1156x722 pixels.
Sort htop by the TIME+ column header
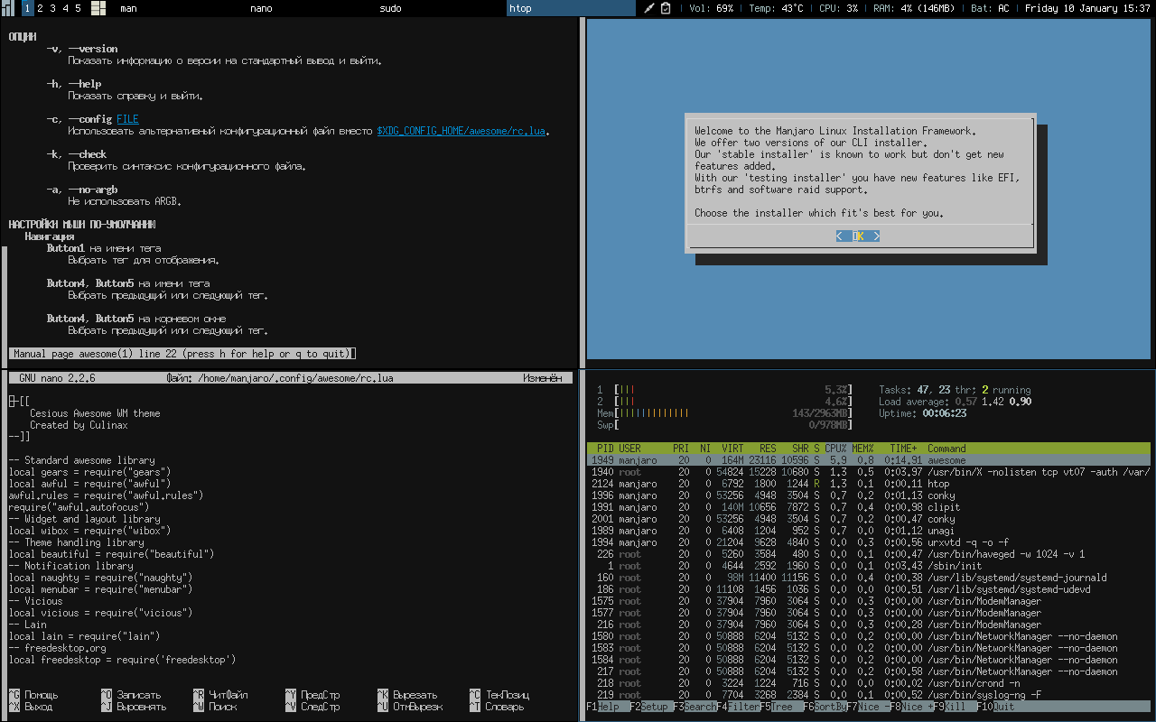click(903, 449)
